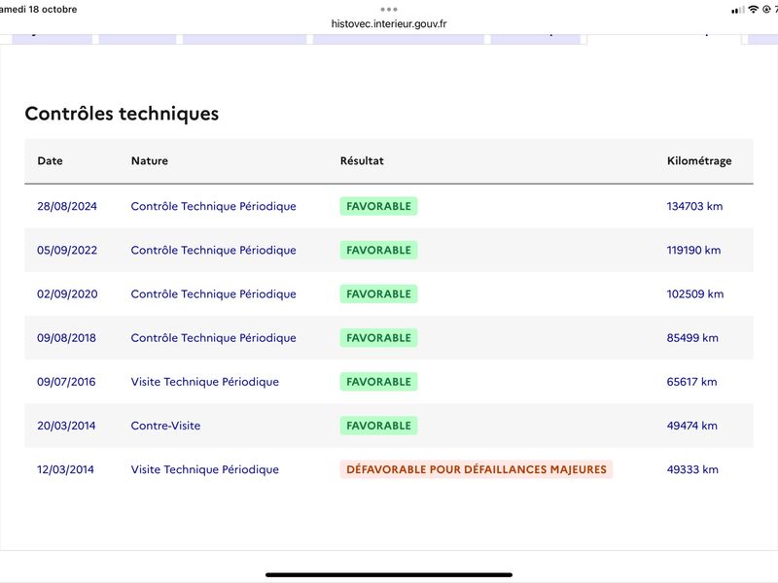Tap the home indicator bar
Viewport: 778px width, 583px height.
point(389,574)
